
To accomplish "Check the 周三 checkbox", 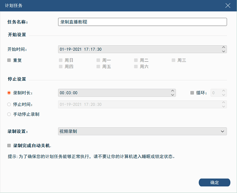I will [x=173, y=60].
